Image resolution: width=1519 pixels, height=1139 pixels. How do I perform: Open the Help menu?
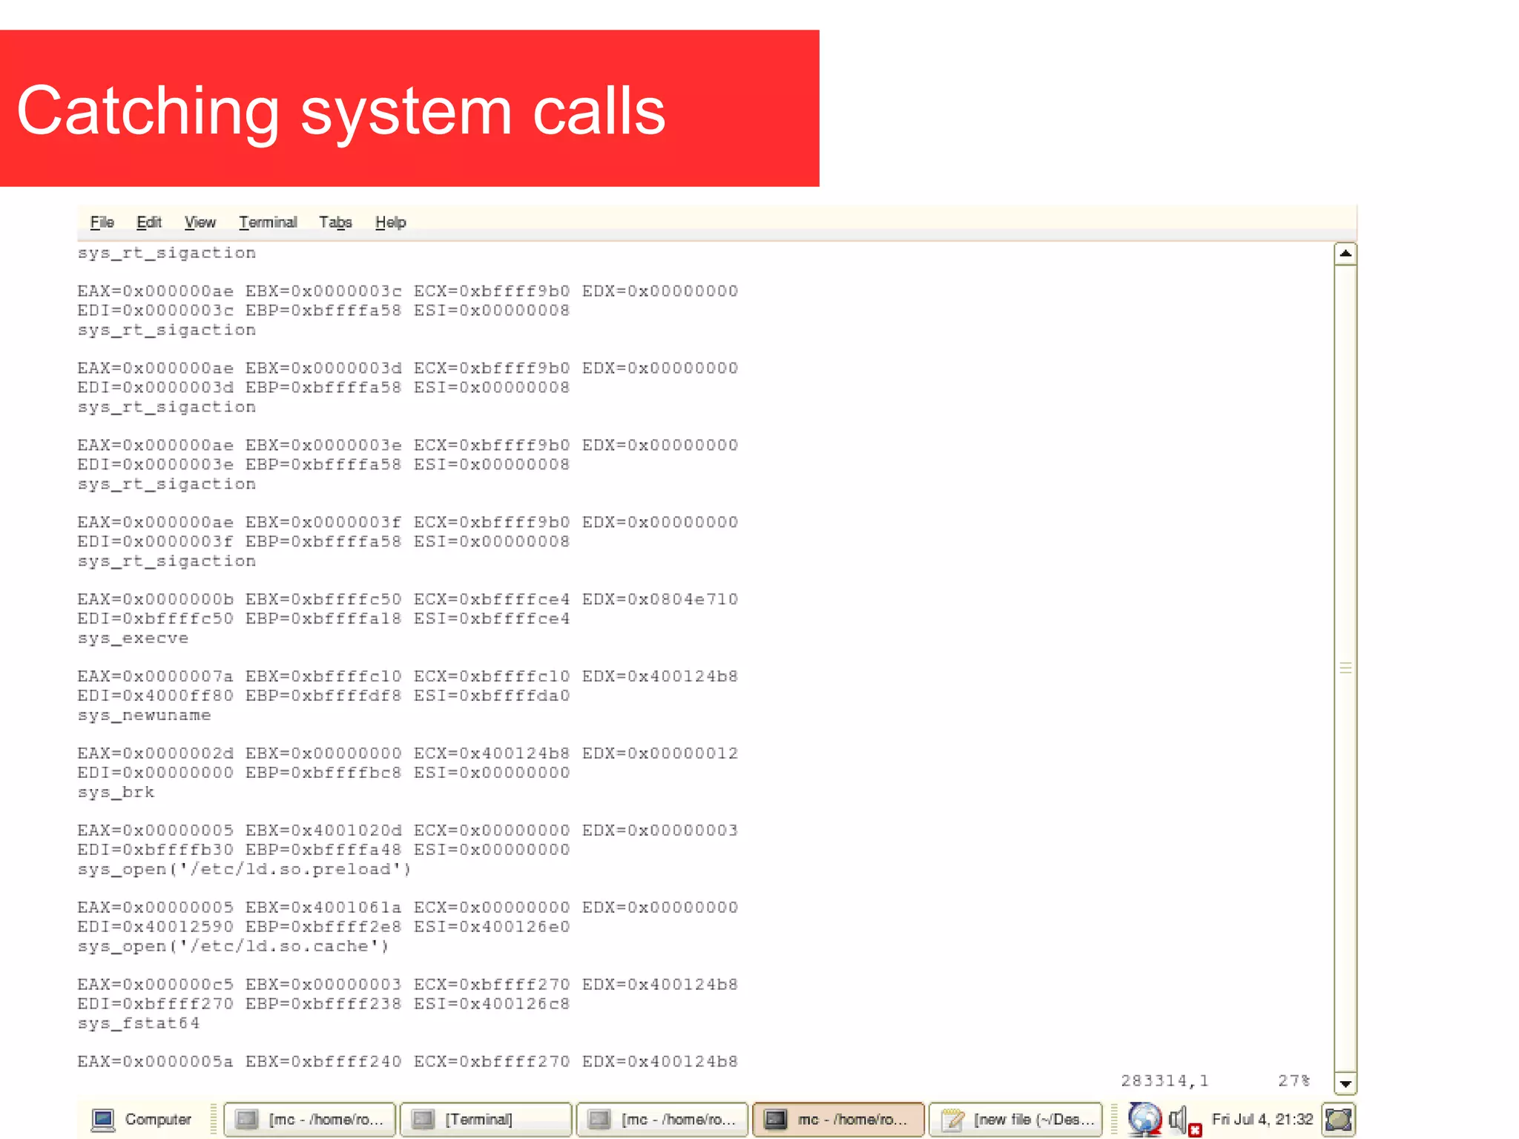pyautogui.click(x=390, y=222)
